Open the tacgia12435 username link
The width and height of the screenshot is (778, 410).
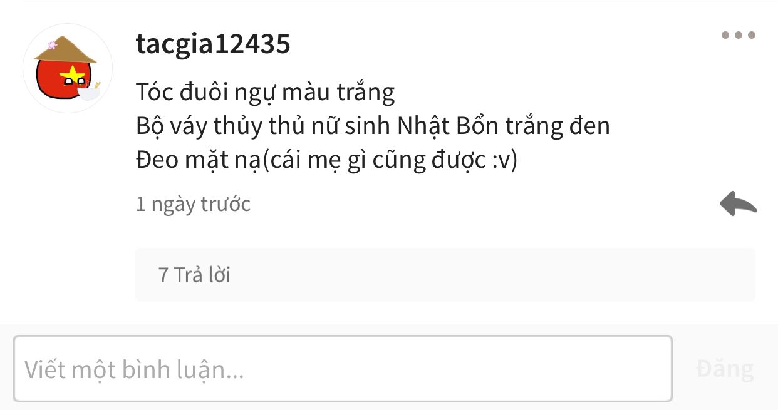click(x=213, y=44)
